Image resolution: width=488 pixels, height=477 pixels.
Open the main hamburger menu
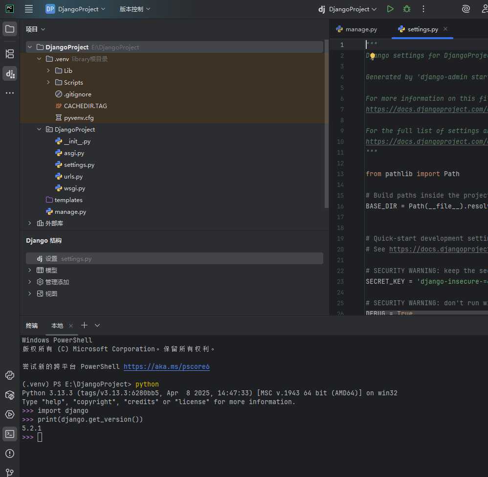(x=29, y=9)
